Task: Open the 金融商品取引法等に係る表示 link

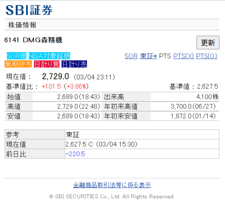Action: click(112, 185)
